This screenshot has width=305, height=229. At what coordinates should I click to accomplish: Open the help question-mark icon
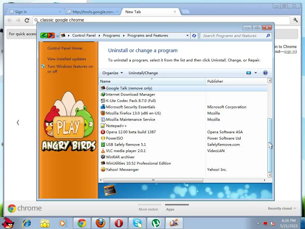tap(265, 73)
